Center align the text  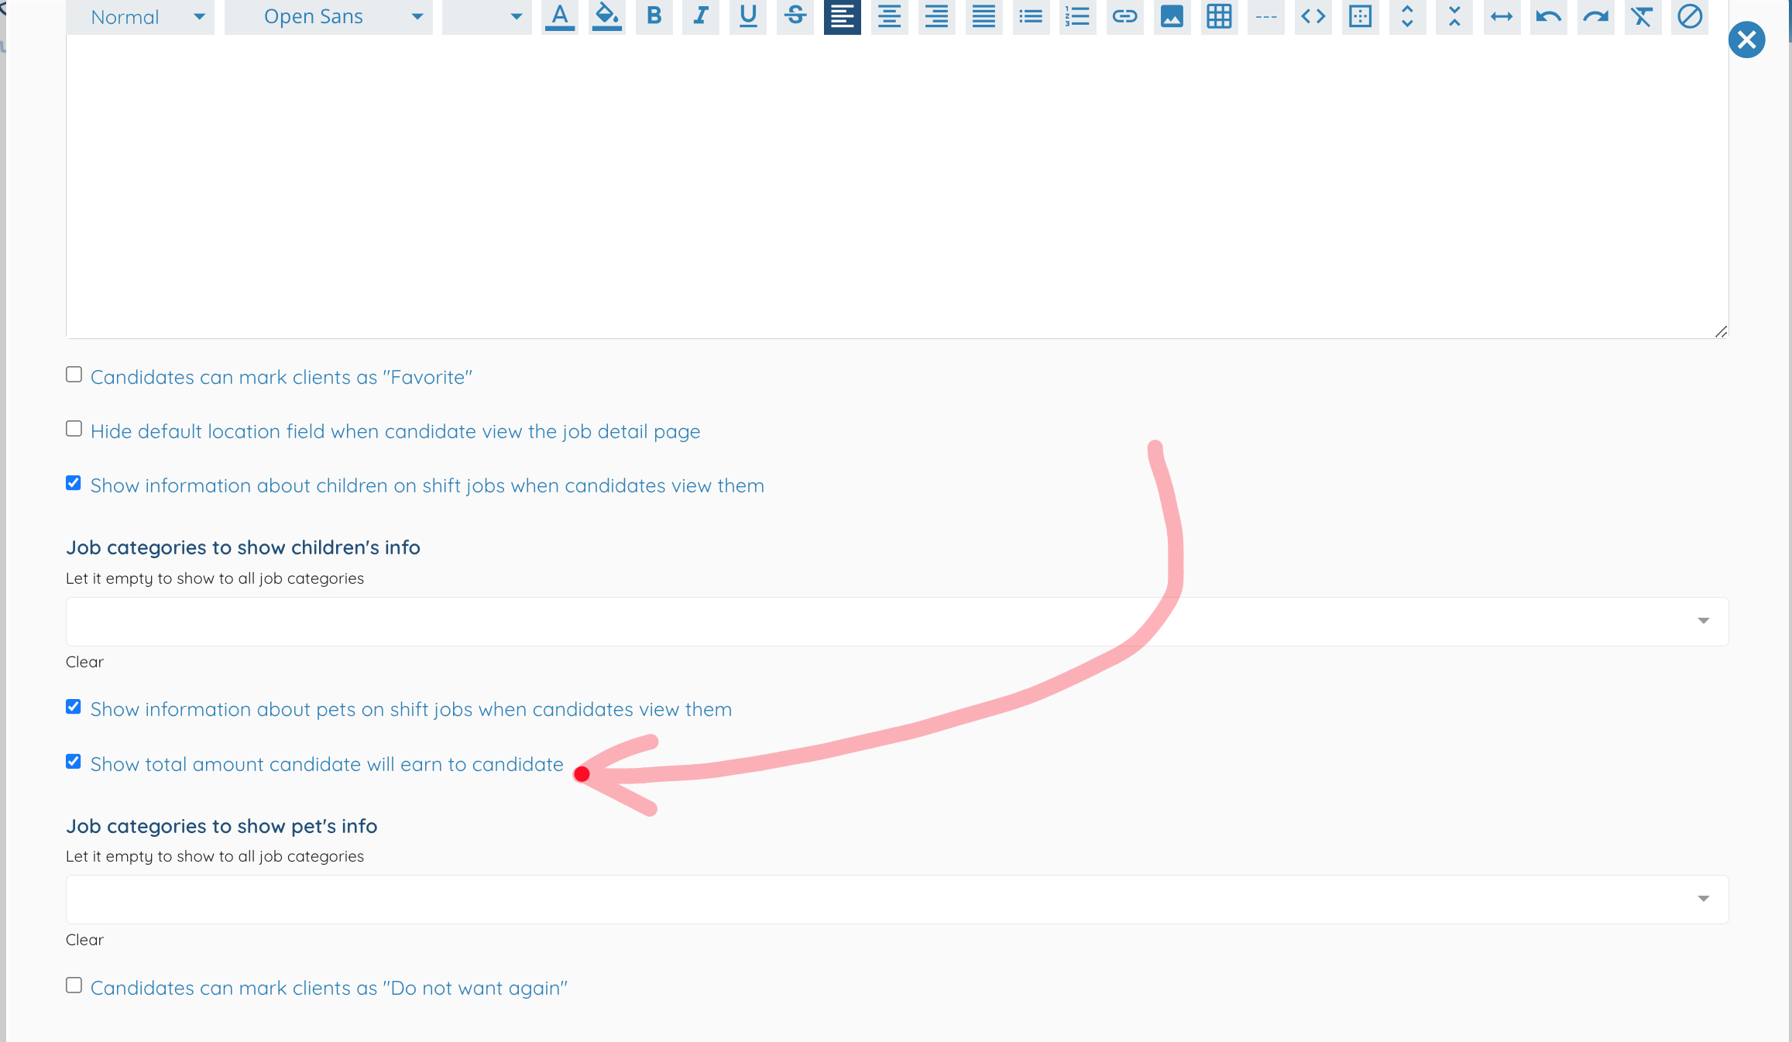point(890,16)
